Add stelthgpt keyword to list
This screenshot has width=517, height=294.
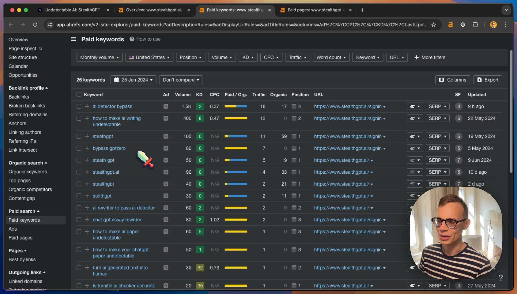point(87,196)
